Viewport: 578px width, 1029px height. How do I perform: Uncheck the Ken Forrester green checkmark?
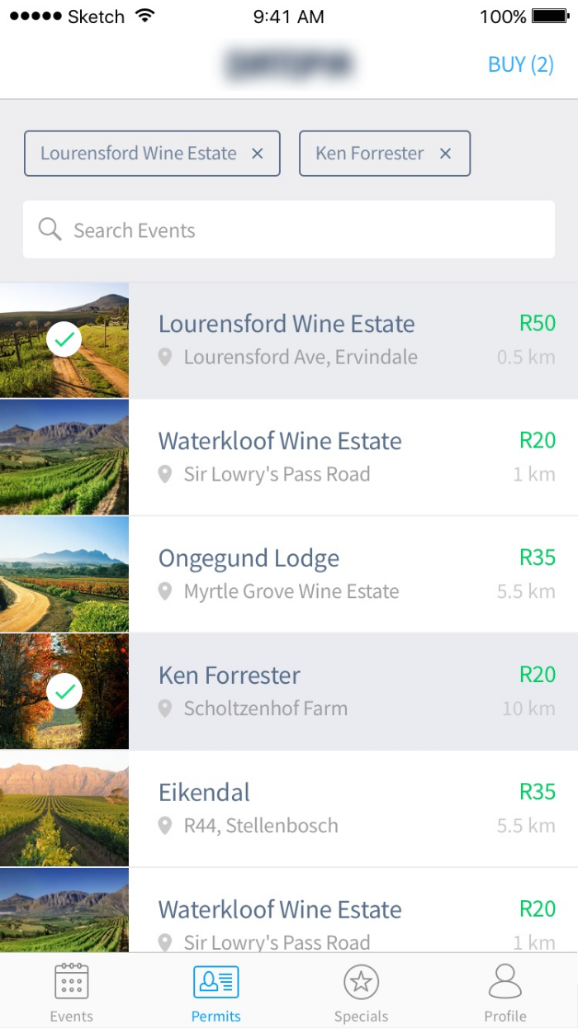[x=64, y=691]
